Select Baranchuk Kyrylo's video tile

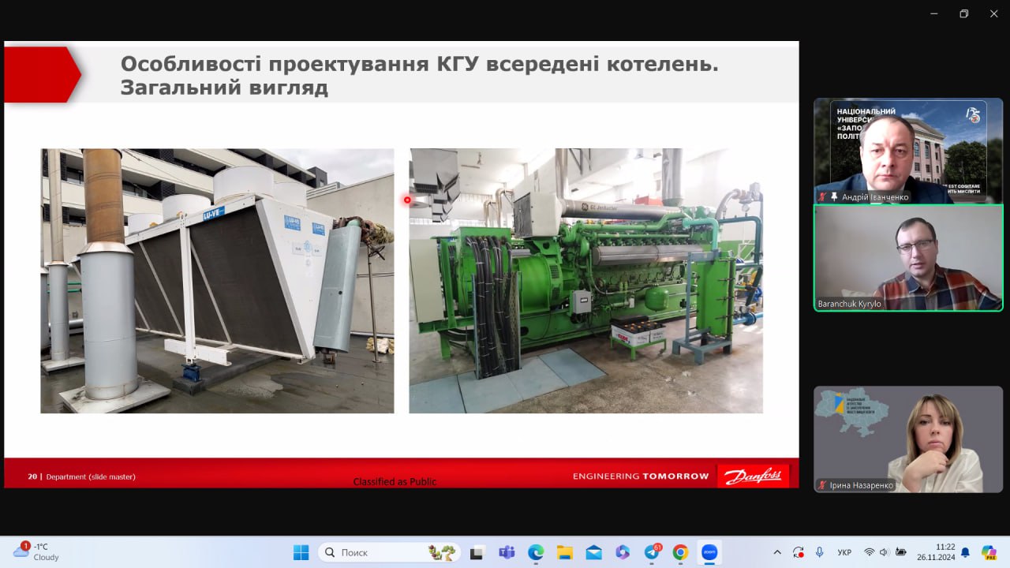[x=908, y=258]
